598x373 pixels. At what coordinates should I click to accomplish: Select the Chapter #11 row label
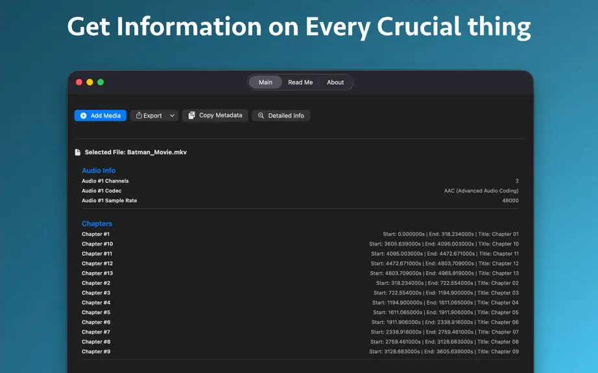point(97,254)
